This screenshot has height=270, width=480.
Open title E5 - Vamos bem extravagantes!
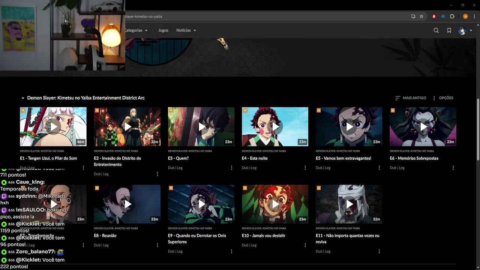(343, 158)
